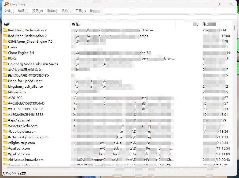Maximize the Everything window
Screen dimensions: 239x178
pos(218,4)
